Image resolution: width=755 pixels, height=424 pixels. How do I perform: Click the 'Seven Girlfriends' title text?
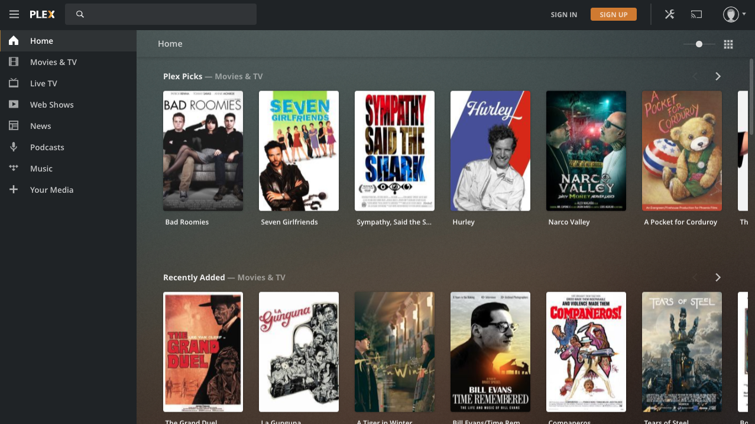click(x=289, y=222)
